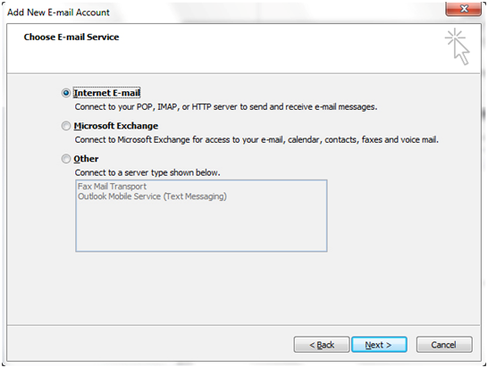This screenshot has width=488, height=368.
Task: Click the Next > button
Action: pyautogui.click(x=379, y=345)
